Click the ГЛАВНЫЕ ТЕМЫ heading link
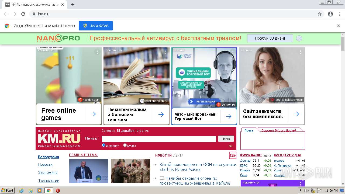345x194 pixels. 83,155
